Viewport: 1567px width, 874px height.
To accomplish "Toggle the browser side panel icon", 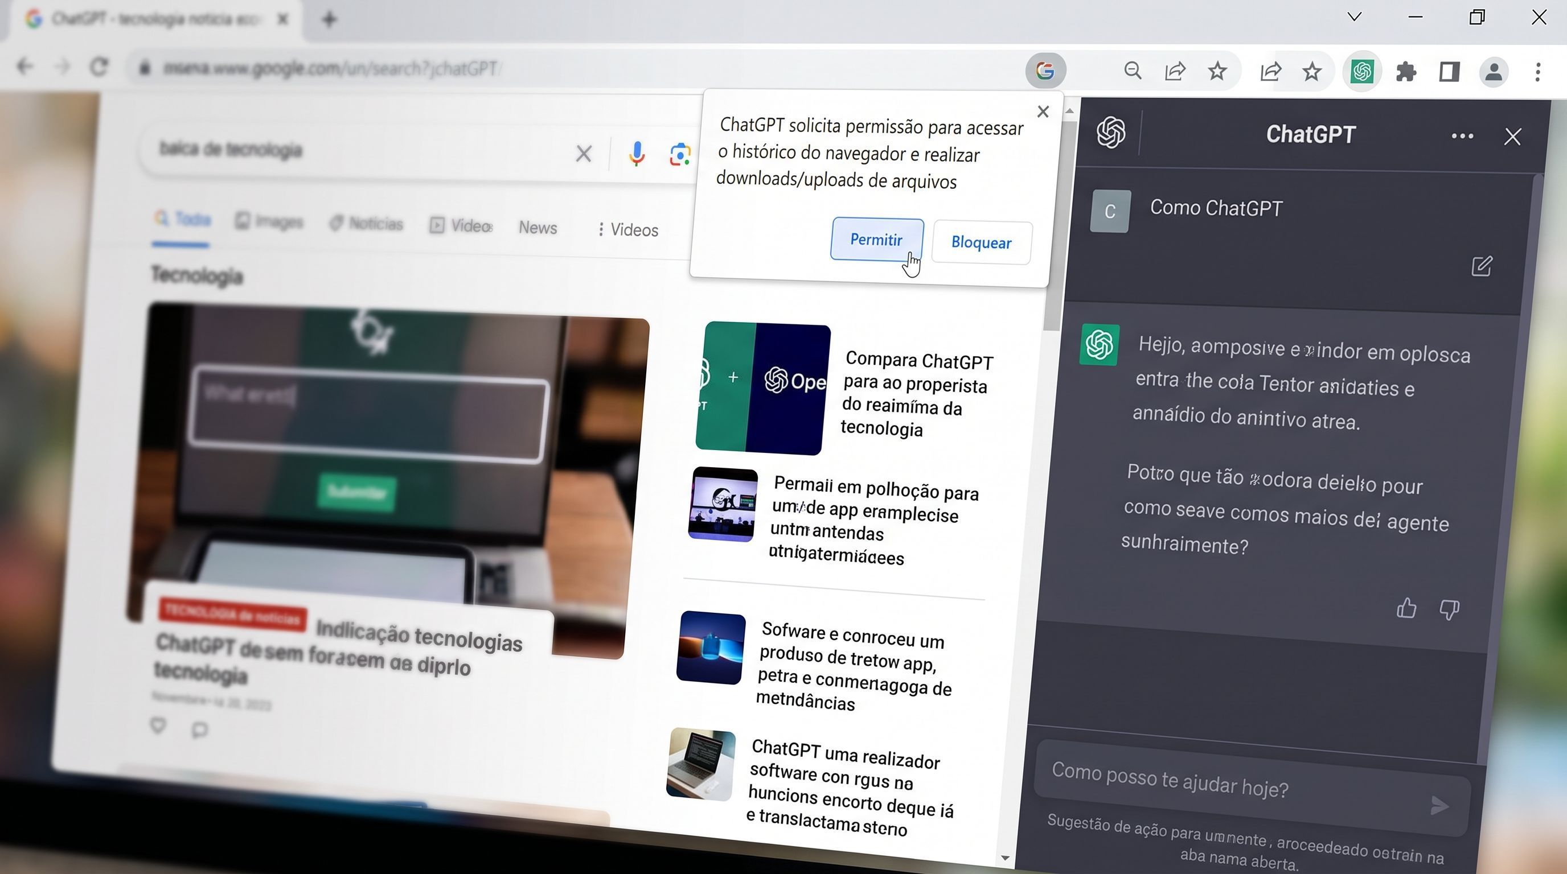I will [1450, 72].
